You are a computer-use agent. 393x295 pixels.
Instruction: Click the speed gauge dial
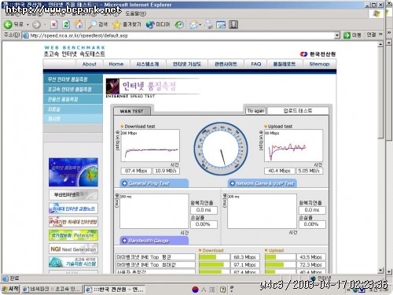(221, 149)
